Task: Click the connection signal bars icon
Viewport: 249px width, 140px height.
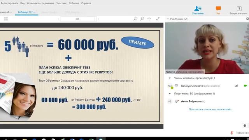Action: click(237, 86)
